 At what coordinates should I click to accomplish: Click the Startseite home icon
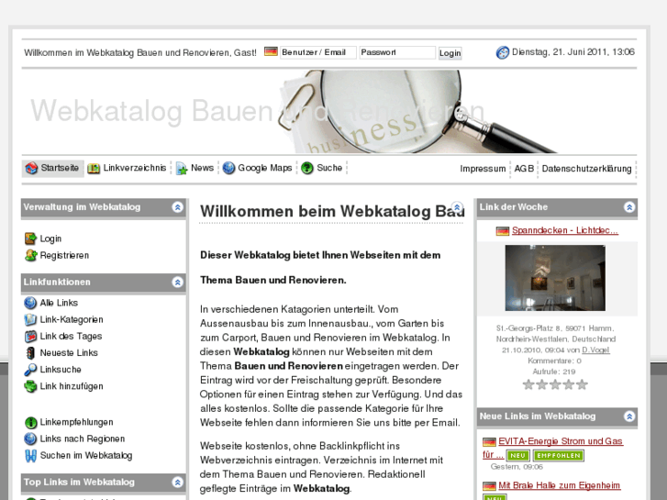[x=31, y=168]
